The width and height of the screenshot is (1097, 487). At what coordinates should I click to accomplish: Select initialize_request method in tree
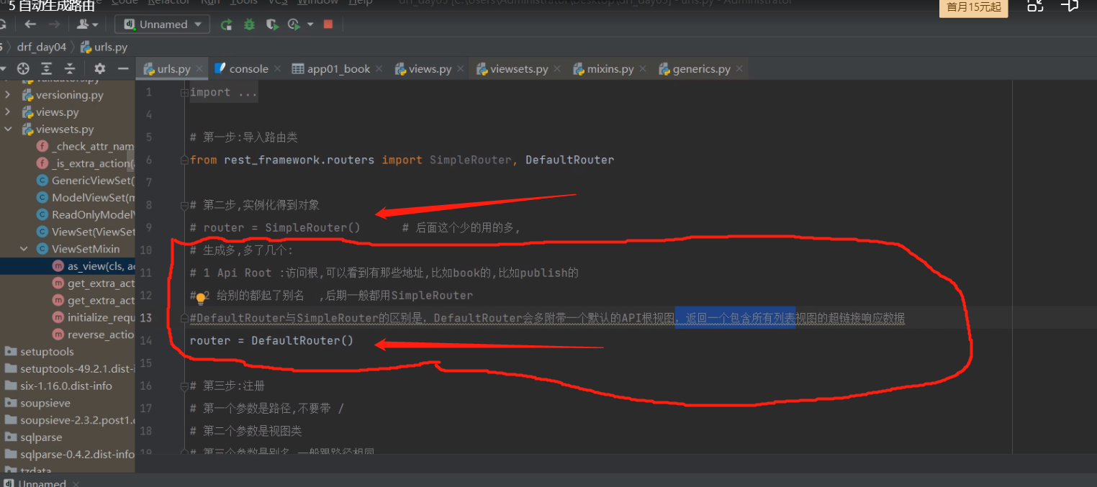click(x=94, y=317)
